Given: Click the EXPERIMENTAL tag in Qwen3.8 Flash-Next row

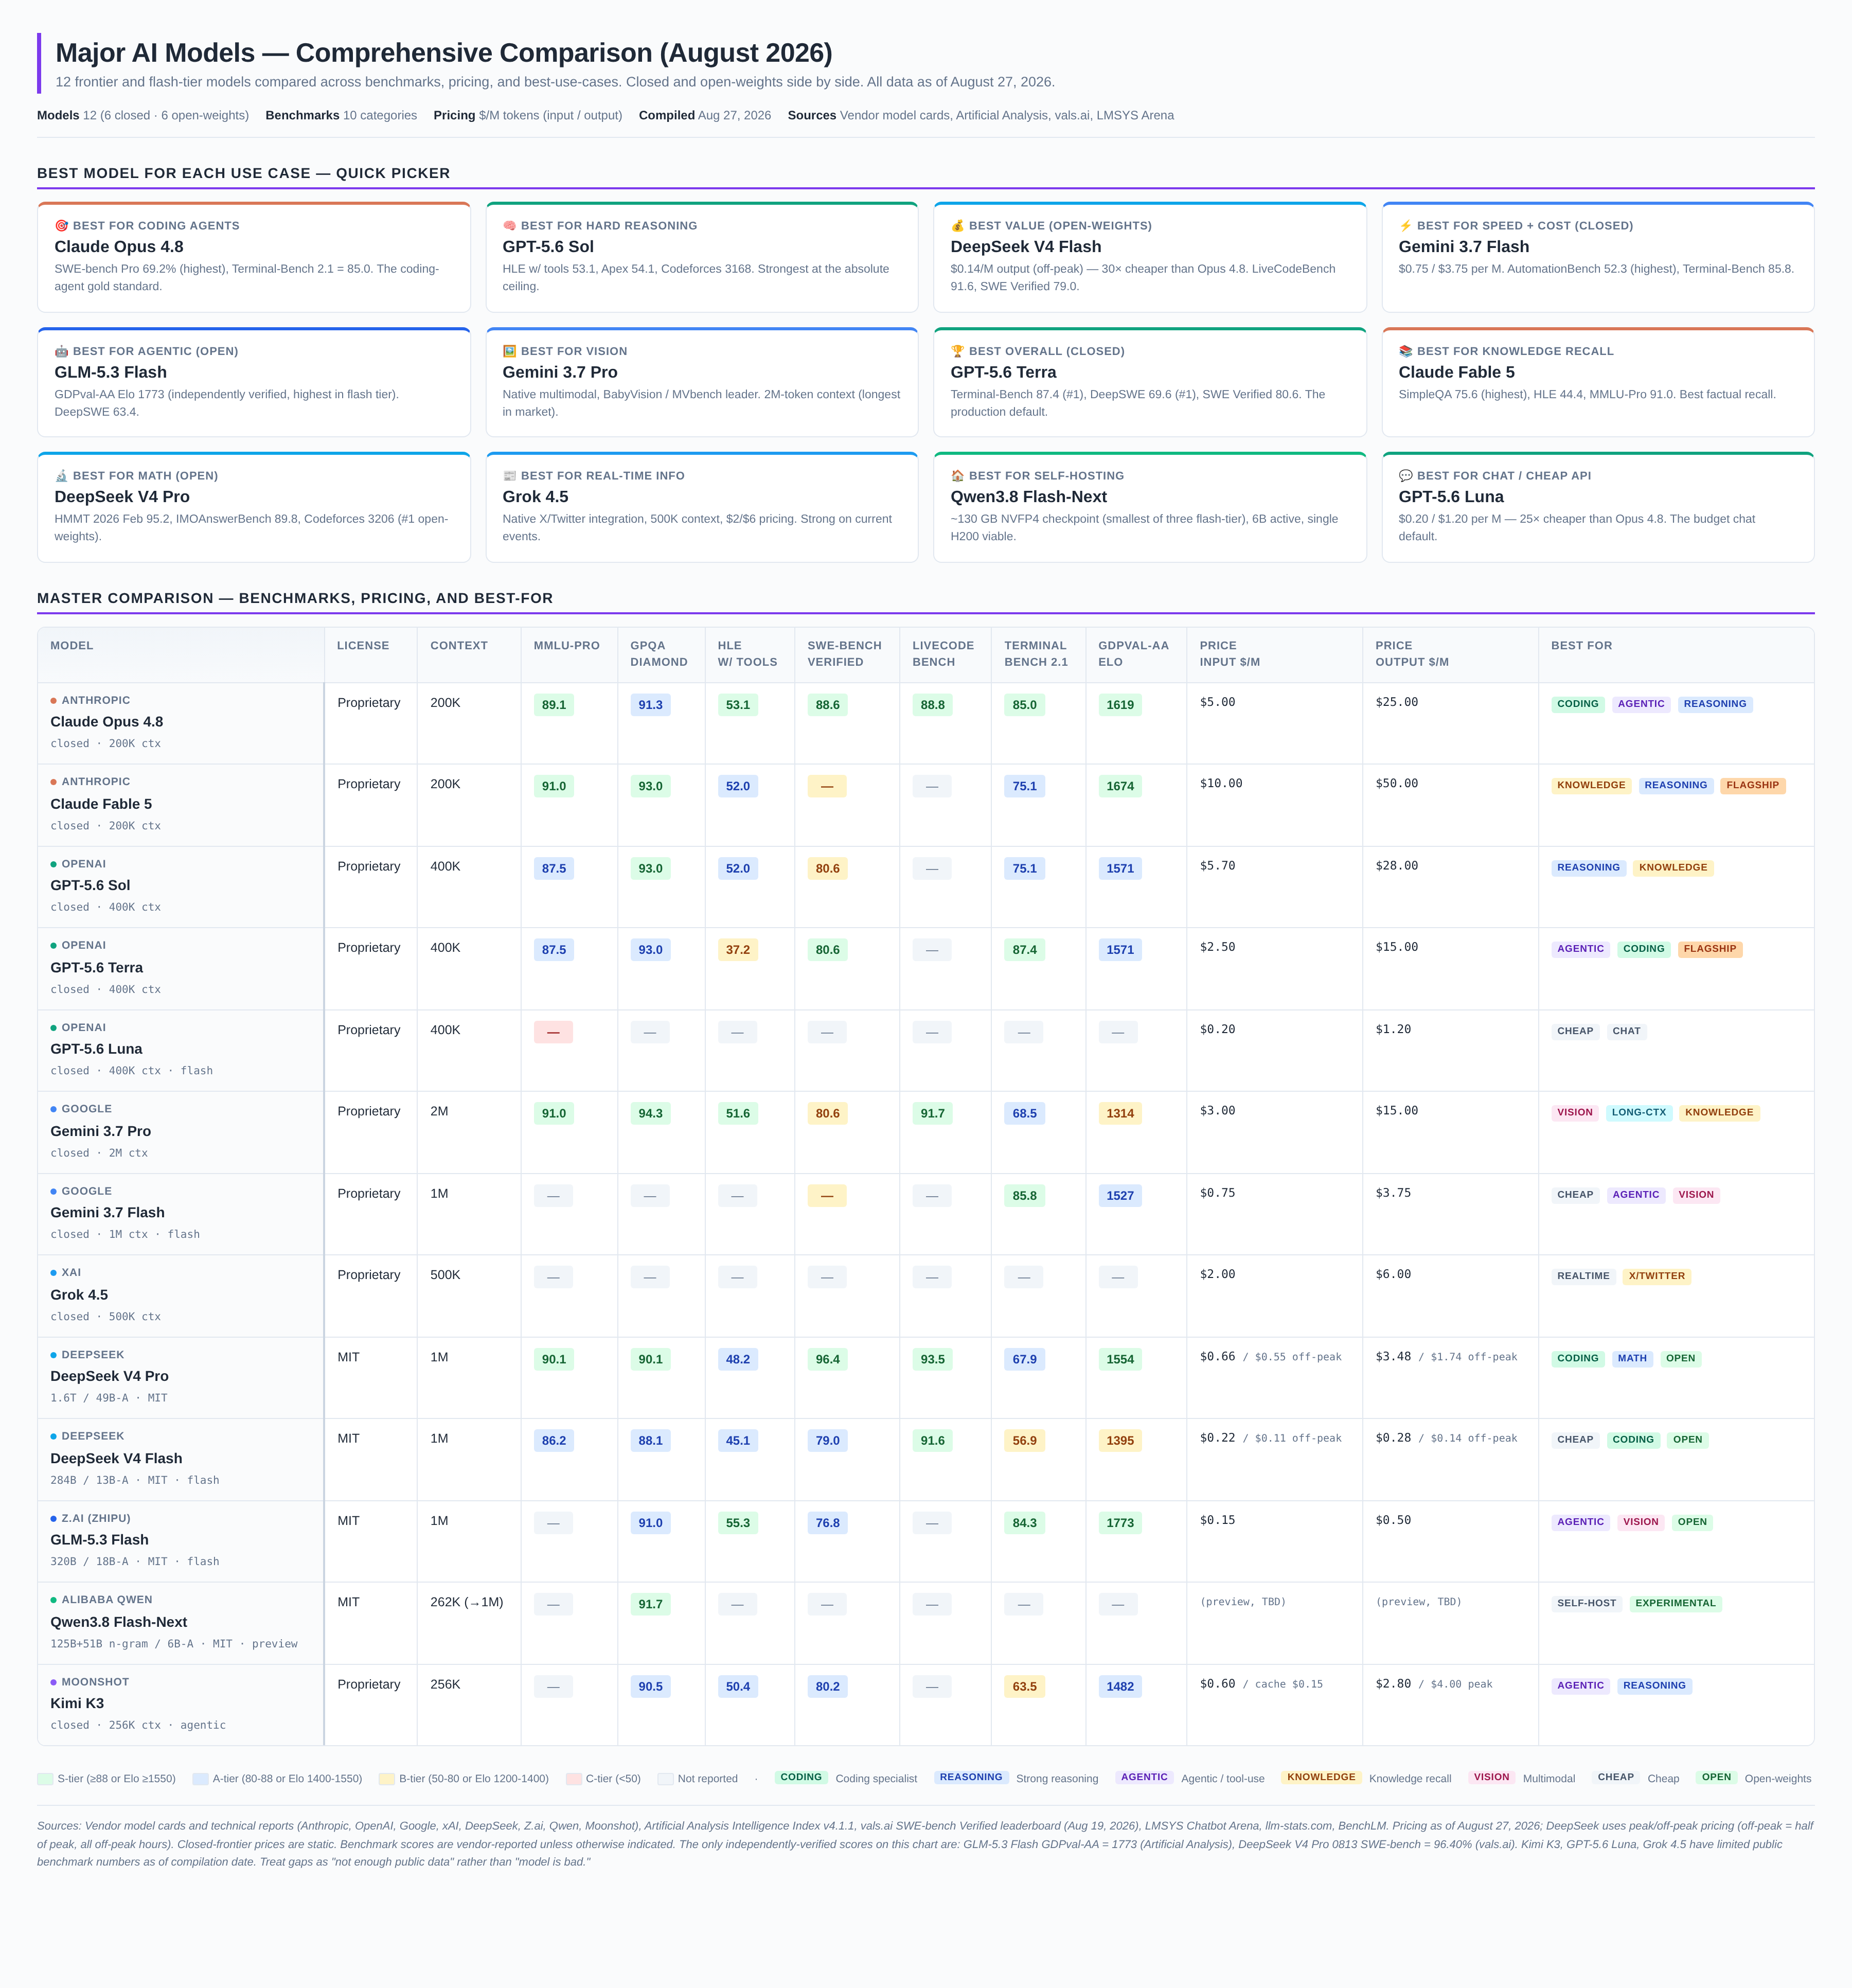Looking at the screenshot, I should coord(1675,1603).
